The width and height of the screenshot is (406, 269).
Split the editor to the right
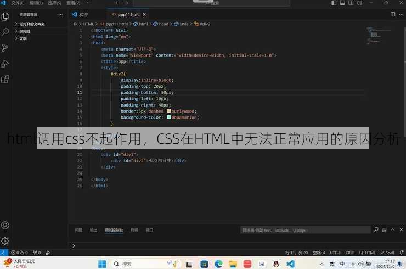point(393,14)
